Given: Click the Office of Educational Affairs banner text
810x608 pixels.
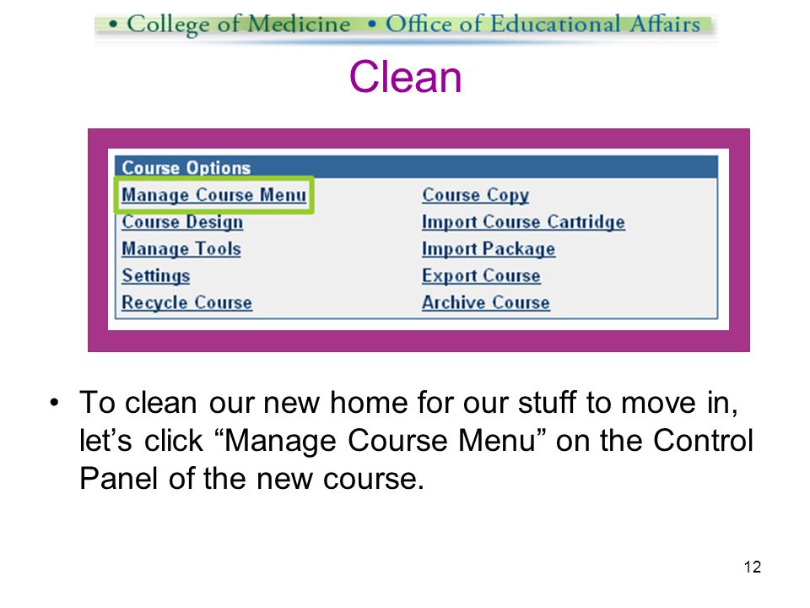Looking at the screenshot, I should [x=543, y=24].
